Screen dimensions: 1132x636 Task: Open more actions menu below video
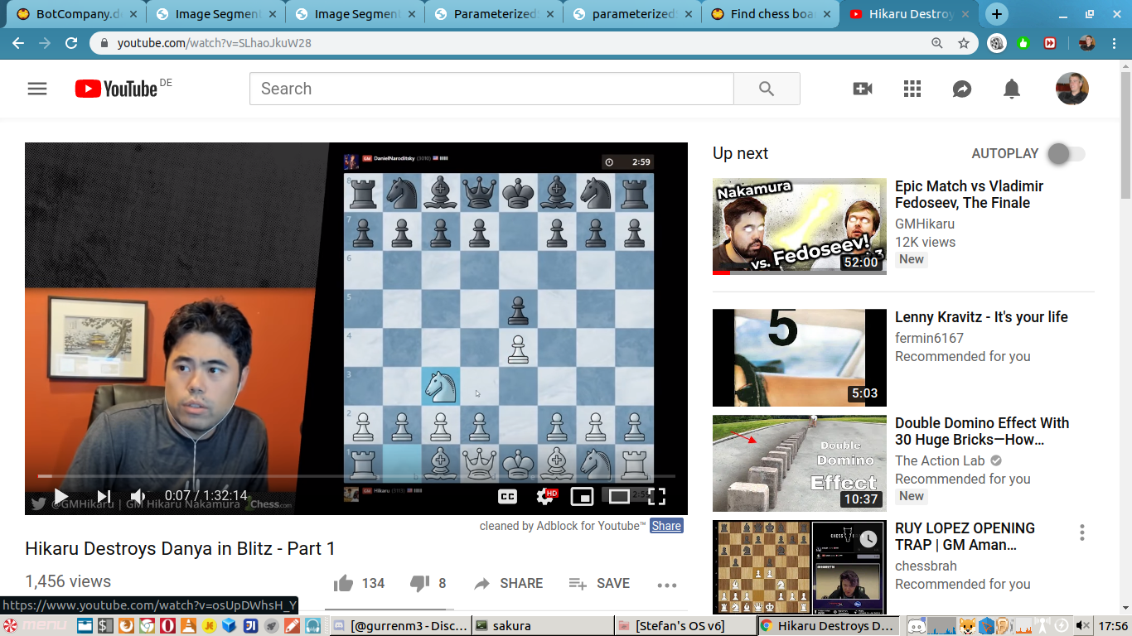point(667,585)
